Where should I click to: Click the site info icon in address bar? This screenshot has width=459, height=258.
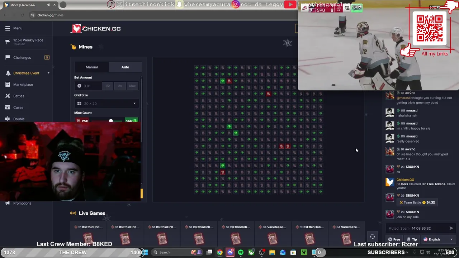point(33,15)
